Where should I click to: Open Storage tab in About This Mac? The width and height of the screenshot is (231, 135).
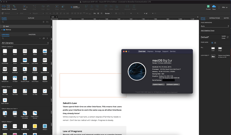coord(158,51)
